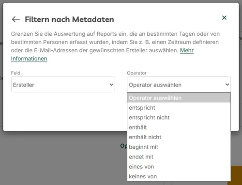Pick the 'beginnt mit' operator
This screenshot has height=185, width=242.
[x=179, y=147]
